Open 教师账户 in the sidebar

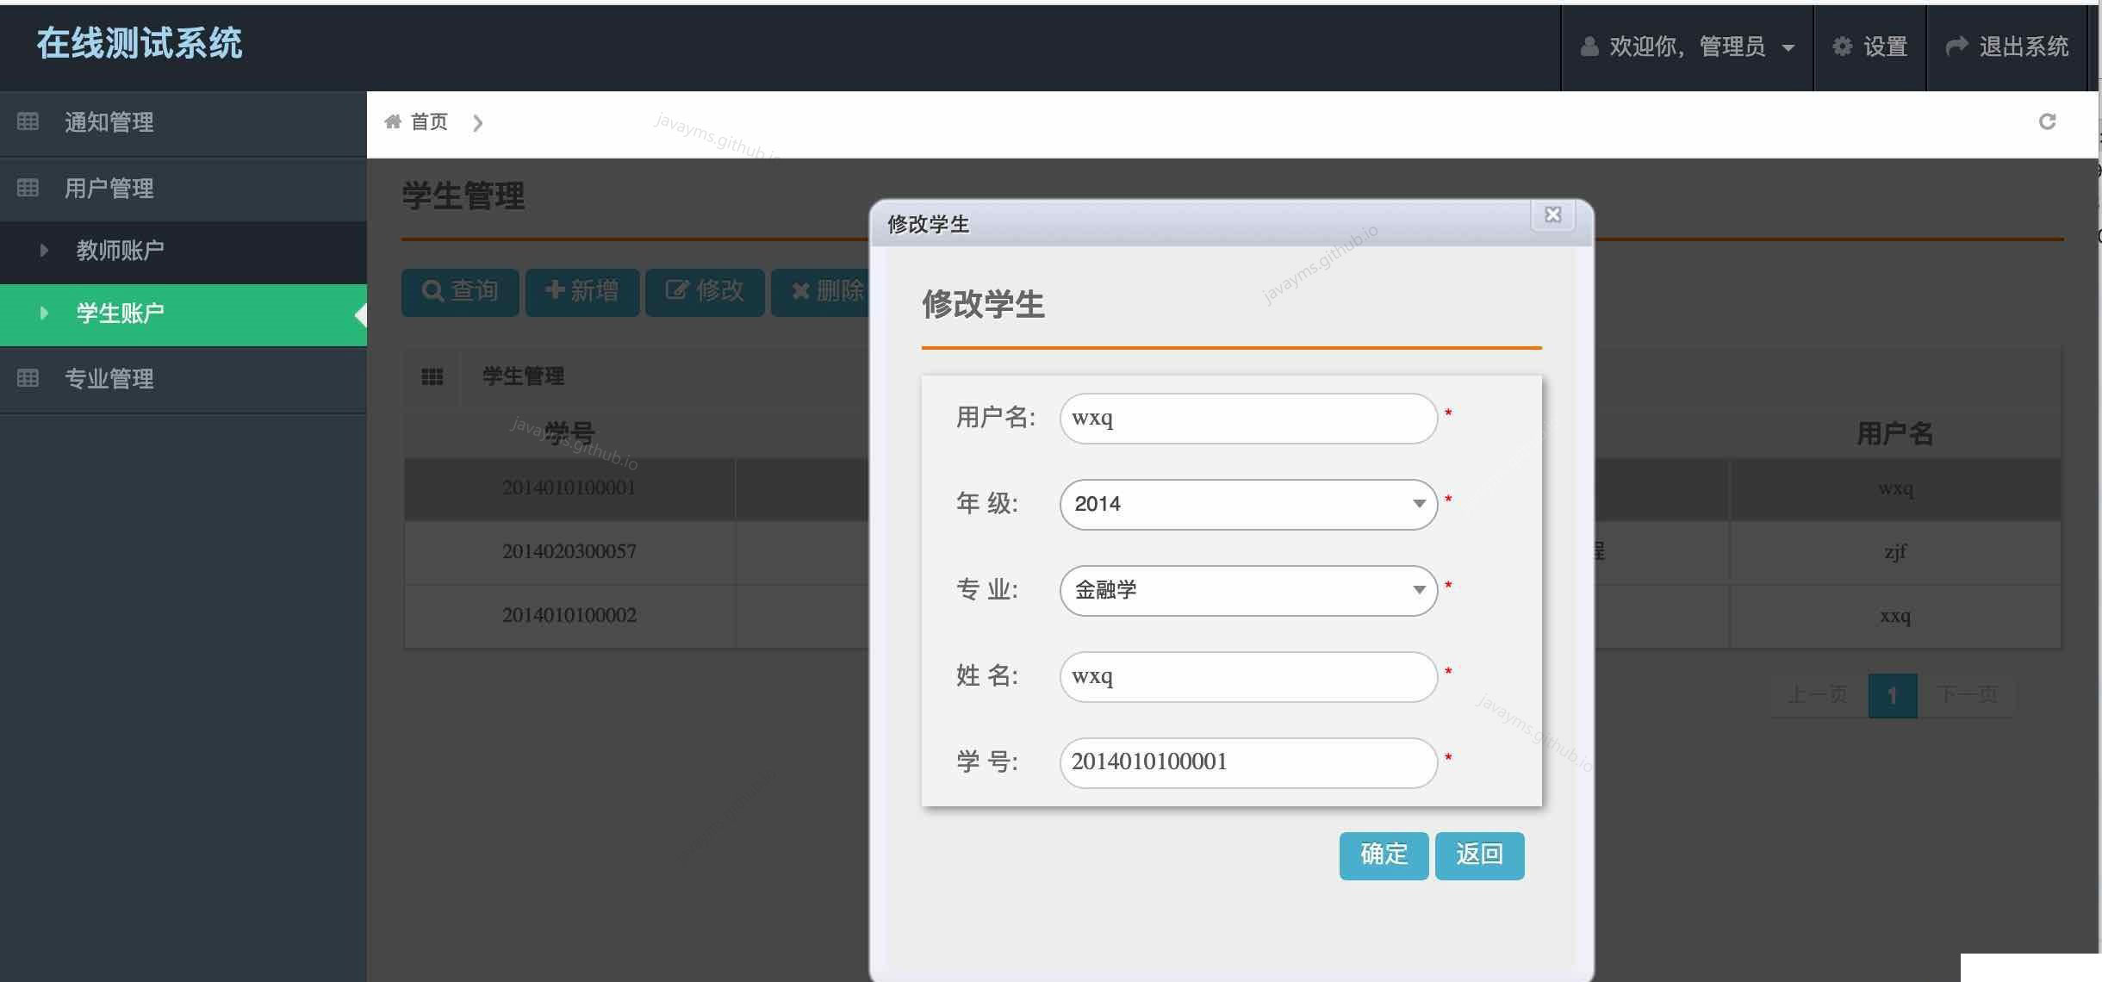tap(121, 251)
